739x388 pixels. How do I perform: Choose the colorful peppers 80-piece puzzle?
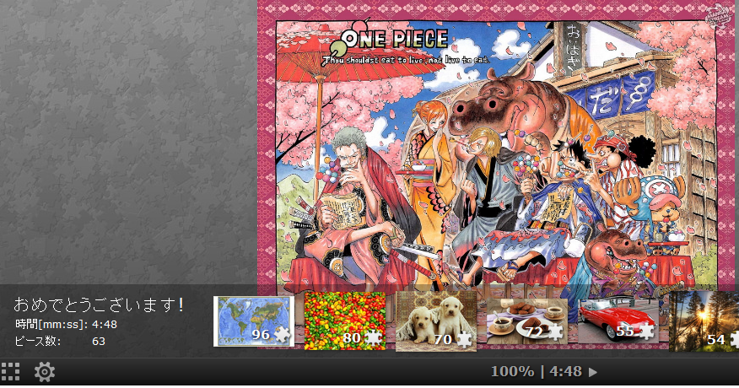345,321
